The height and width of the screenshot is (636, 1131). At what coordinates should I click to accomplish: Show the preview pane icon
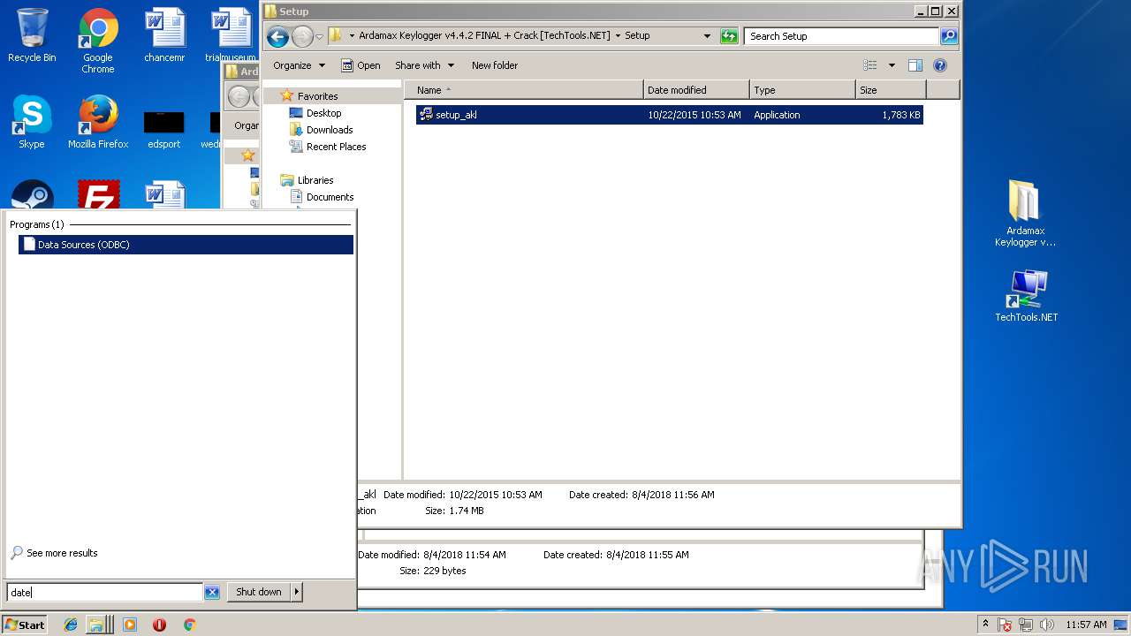pos(915,65)
